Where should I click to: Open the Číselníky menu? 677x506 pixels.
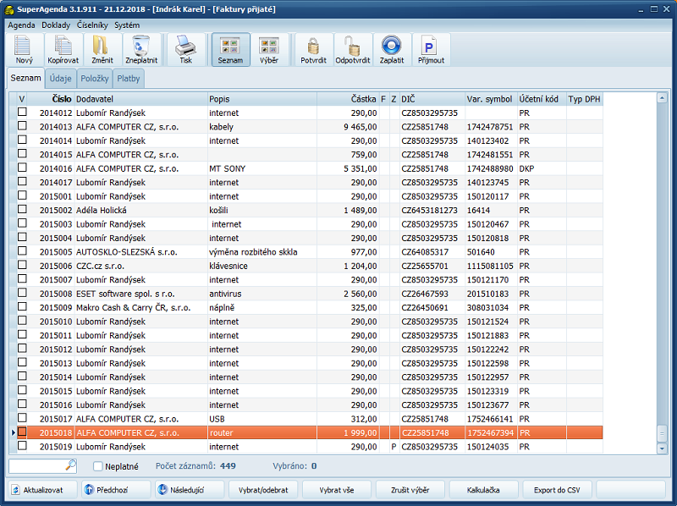click(92, 25)
